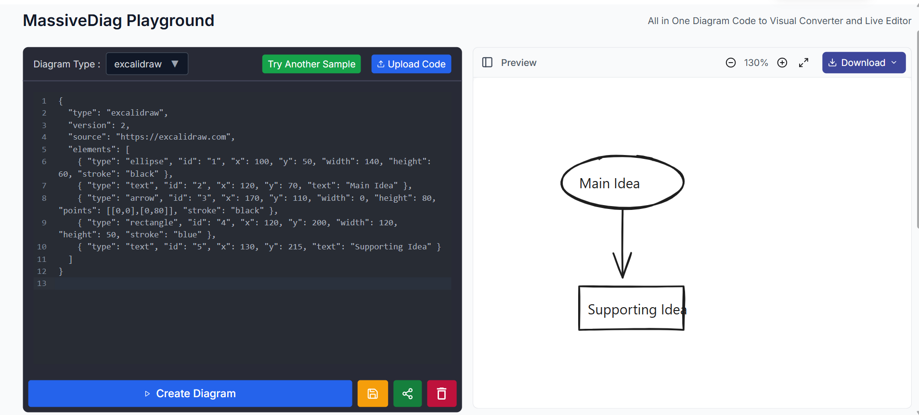Click the Upload Code button
919x415 pixels.
click(x=411, y=64)
